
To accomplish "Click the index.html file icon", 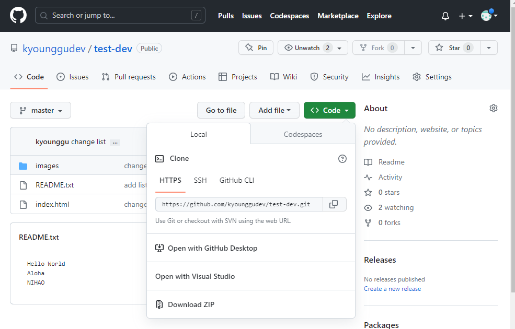I will click(x=24, y=205).
